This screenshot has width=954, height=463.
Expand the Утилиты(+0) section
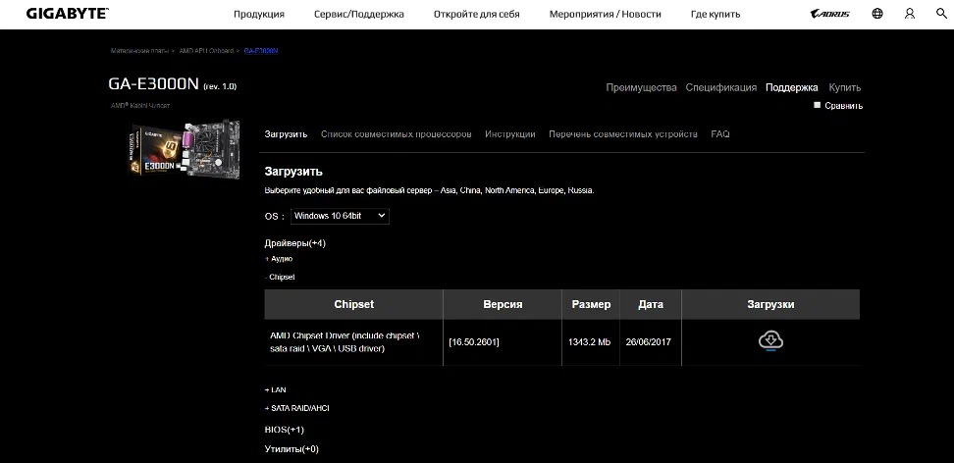[291, 449]
